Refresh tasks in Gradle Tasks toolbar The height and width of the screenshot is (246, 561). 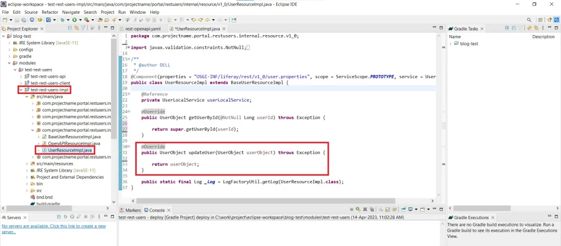pos(529,28)
